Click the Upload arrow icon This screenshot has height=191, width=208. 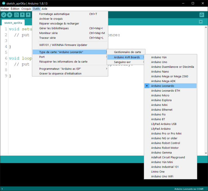coord(10,15)
